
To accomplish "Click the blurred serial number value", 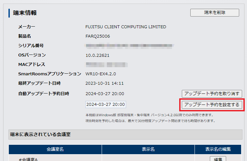I will click(x=130, y=46).
